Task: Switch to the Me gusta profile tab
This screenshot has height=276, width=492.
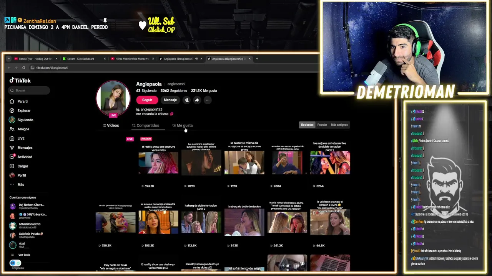Action: point(183,125)
